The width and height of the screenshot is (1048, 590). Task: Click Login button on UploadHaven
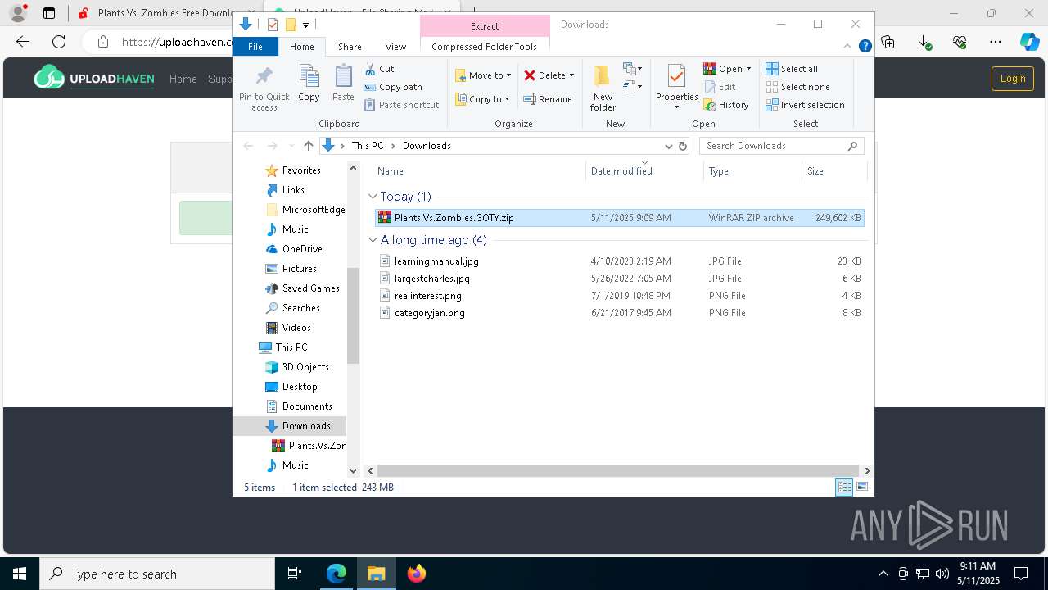[1013, 78]
